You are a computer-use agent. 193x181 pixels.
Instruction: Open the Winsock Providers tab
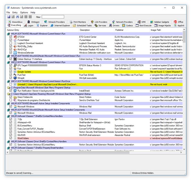(54, 22)
